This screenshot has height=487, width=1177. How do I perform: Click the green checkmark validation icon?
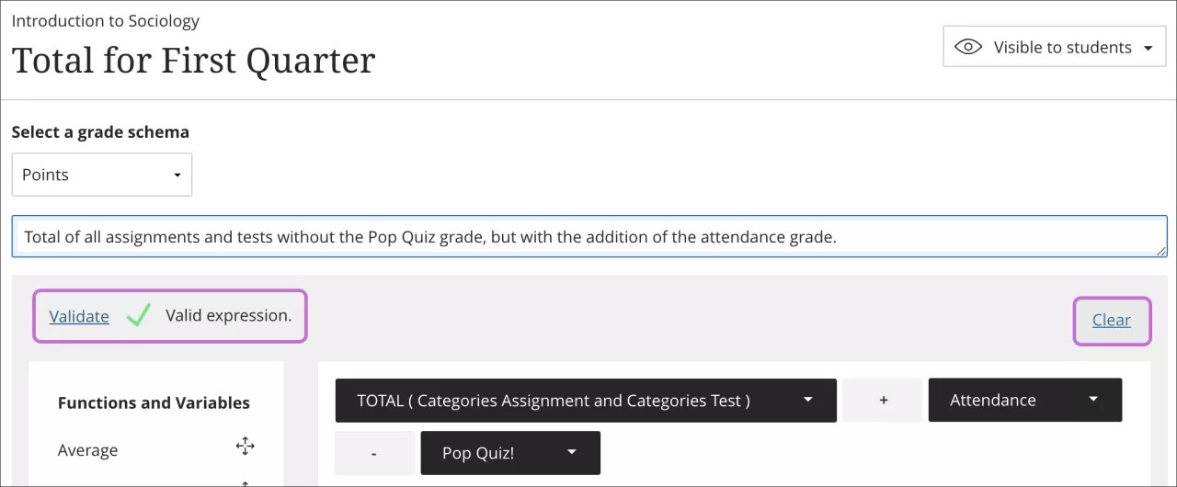click(x=138, y=316)
